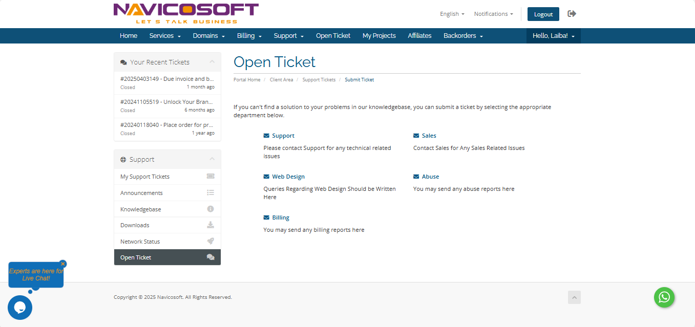The width and height of the screenshot is (695, 327).
Task: Choose the Abuse department link
Action: tap(430, 177)
